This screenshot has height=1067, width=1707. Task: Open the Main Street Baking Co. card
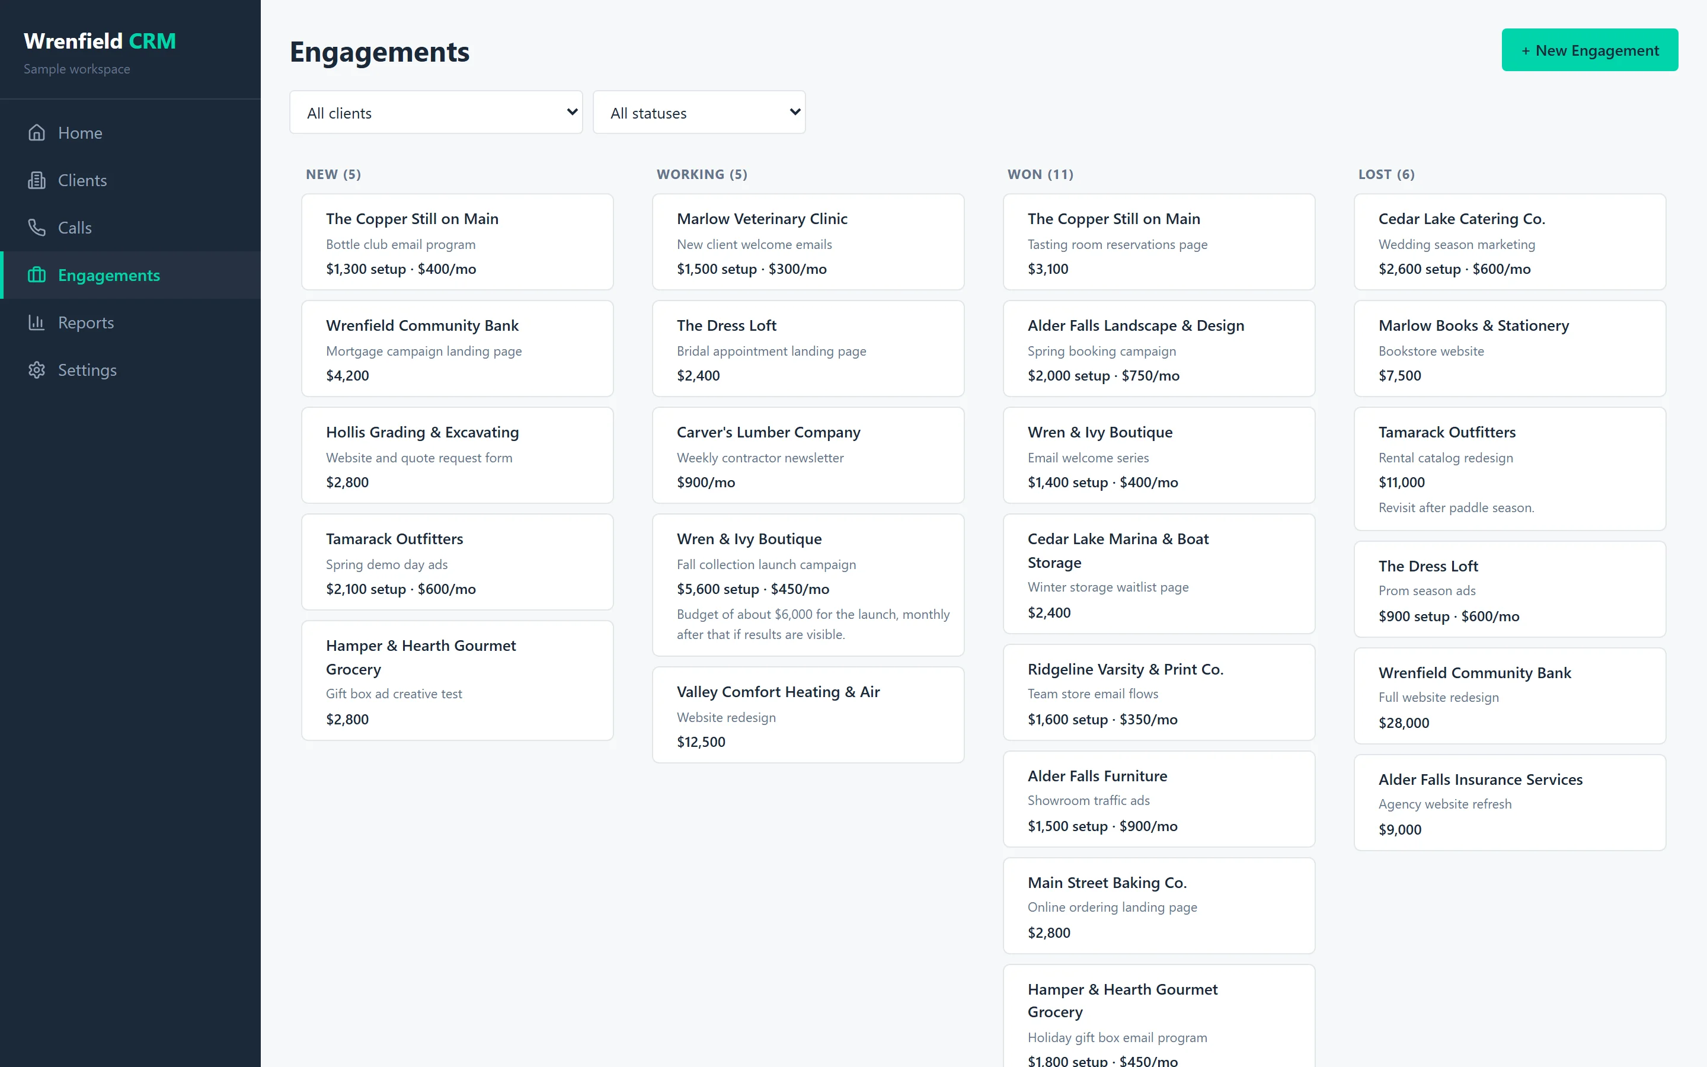click(x=1159, y=905)
